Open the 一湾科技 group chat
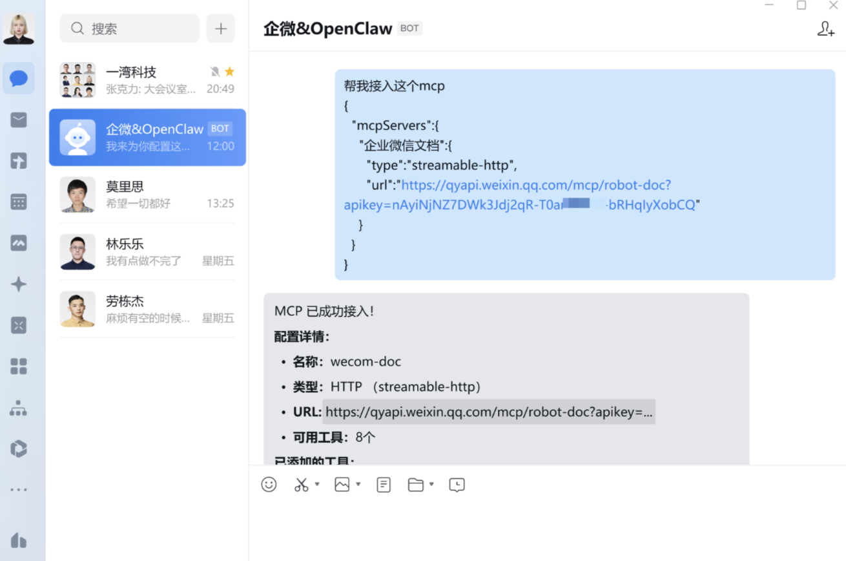The width and height of the screenshot is (846, 561). point(147,80)
